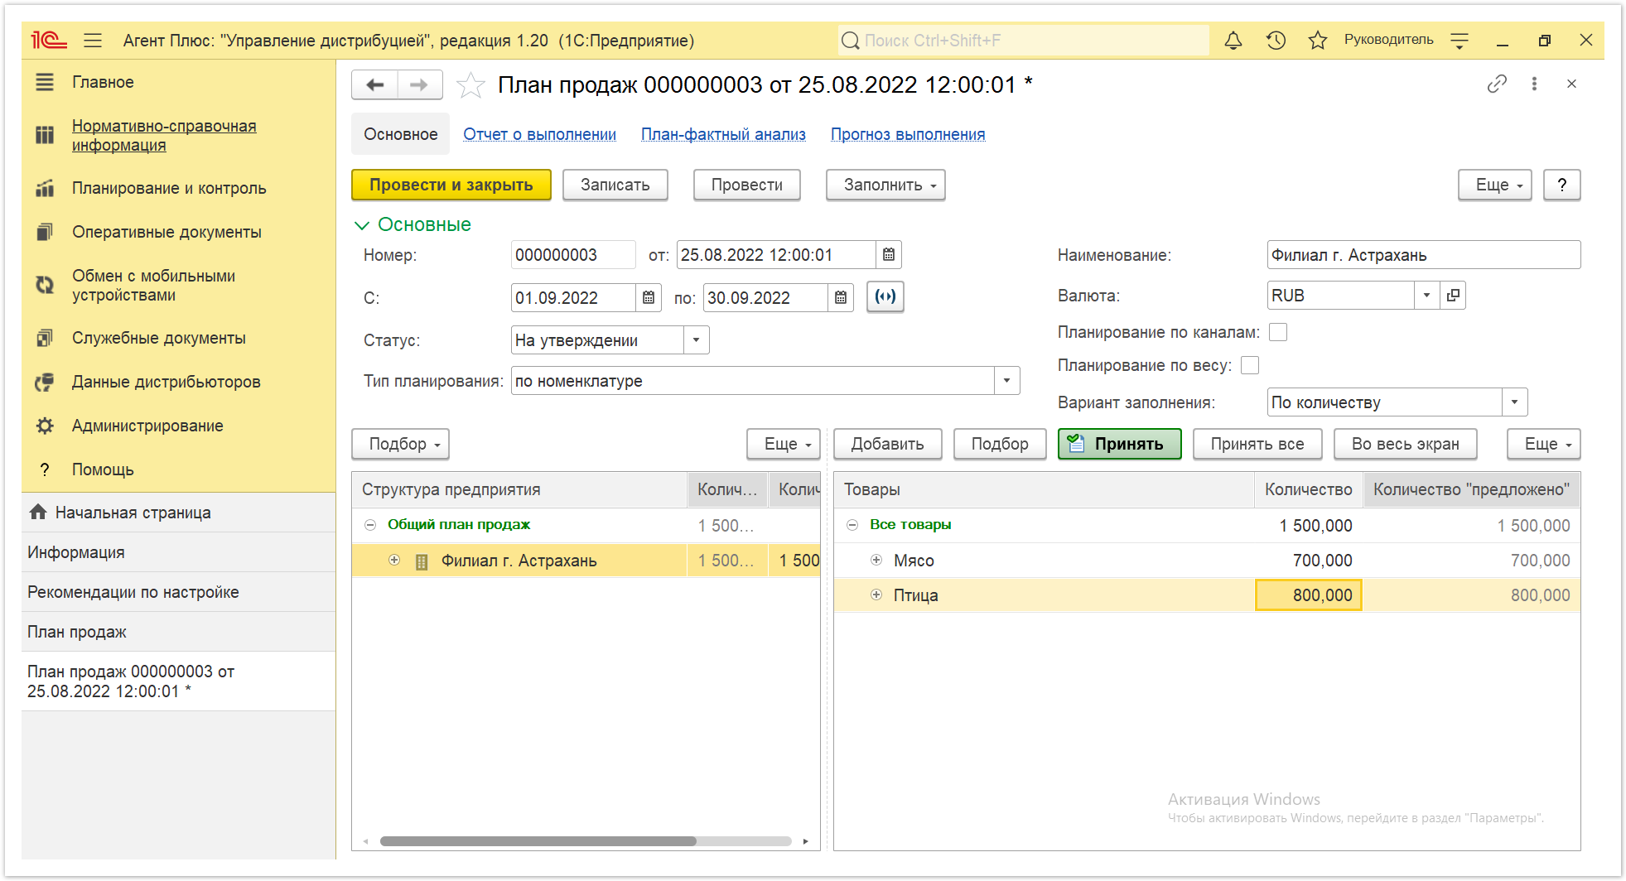Click the Данные дистрибьюторов icon

pyautogui.click(x=45, y=382)
